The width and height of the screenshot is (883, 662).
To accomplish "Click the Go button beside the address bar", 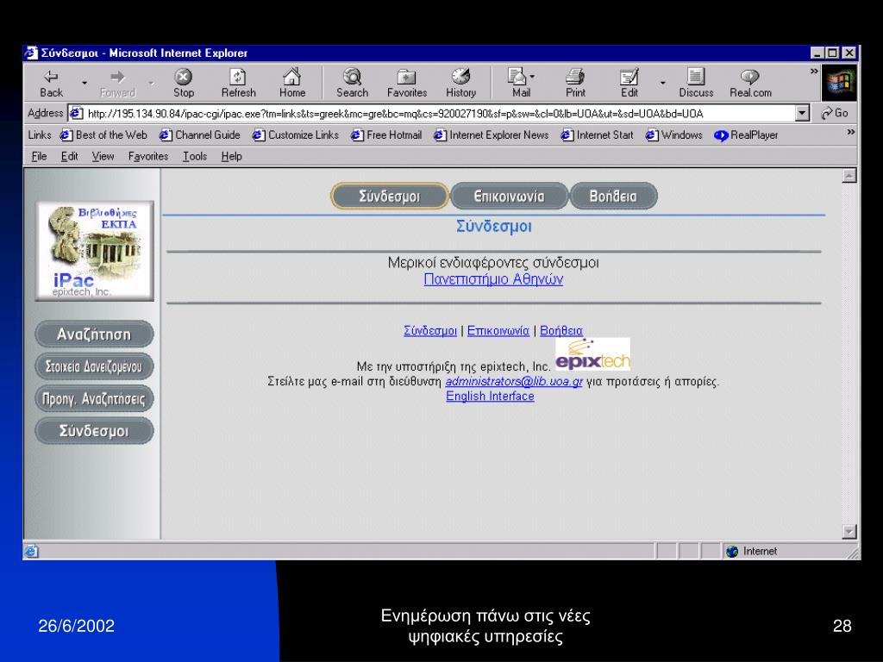I will (x=835, y=113).
